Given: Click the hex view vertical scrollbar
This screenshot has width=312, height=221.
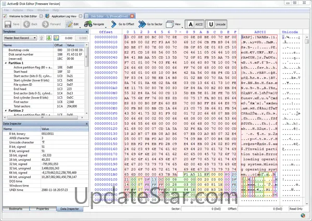Looking at the screenshot, I should click(x=307, y=120).
